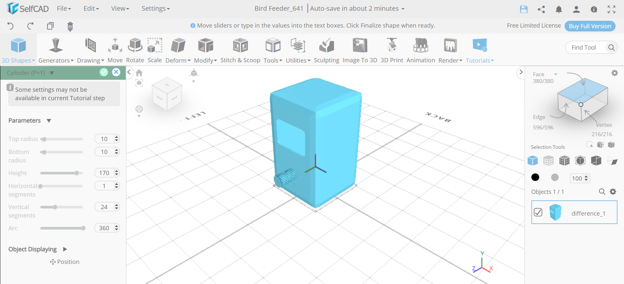Select the Scale tool

coord(155,50)
